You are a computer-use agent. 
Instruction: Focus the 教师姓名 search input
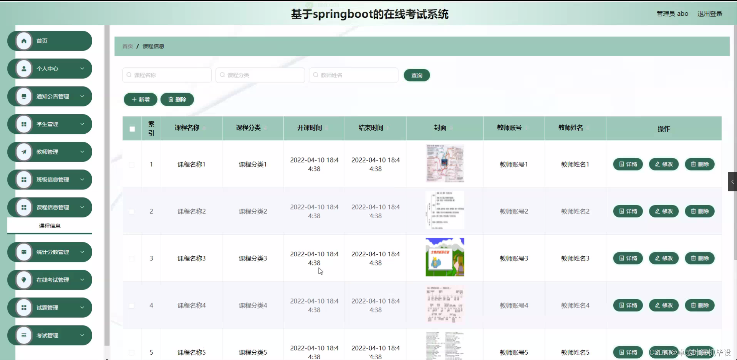point(354,75)
